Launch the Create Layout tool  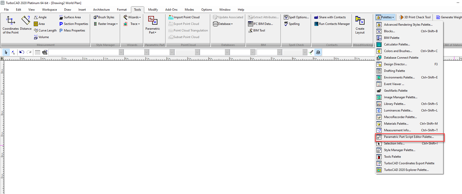click(360, 25)
